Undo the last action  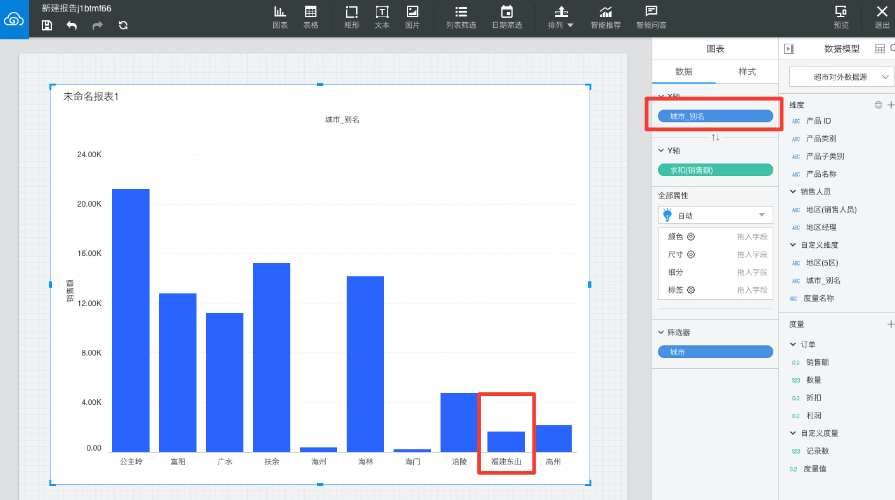(x=72, y=25)
